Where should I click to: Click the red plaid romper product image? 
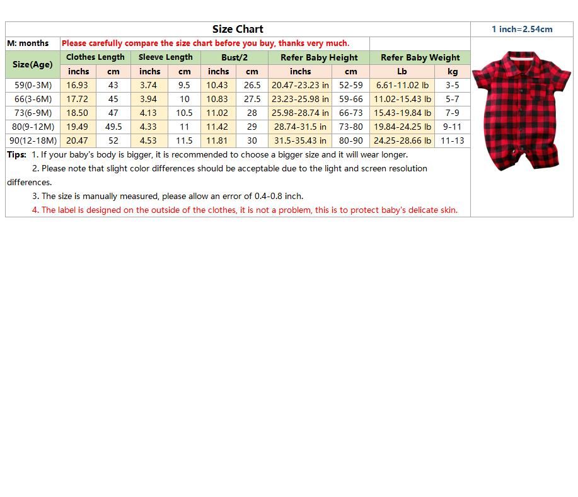point(521,111)
